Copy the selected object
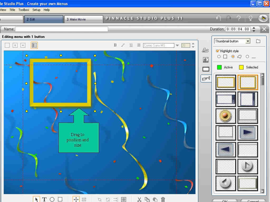The image size is (270, 202). (147, 199)
